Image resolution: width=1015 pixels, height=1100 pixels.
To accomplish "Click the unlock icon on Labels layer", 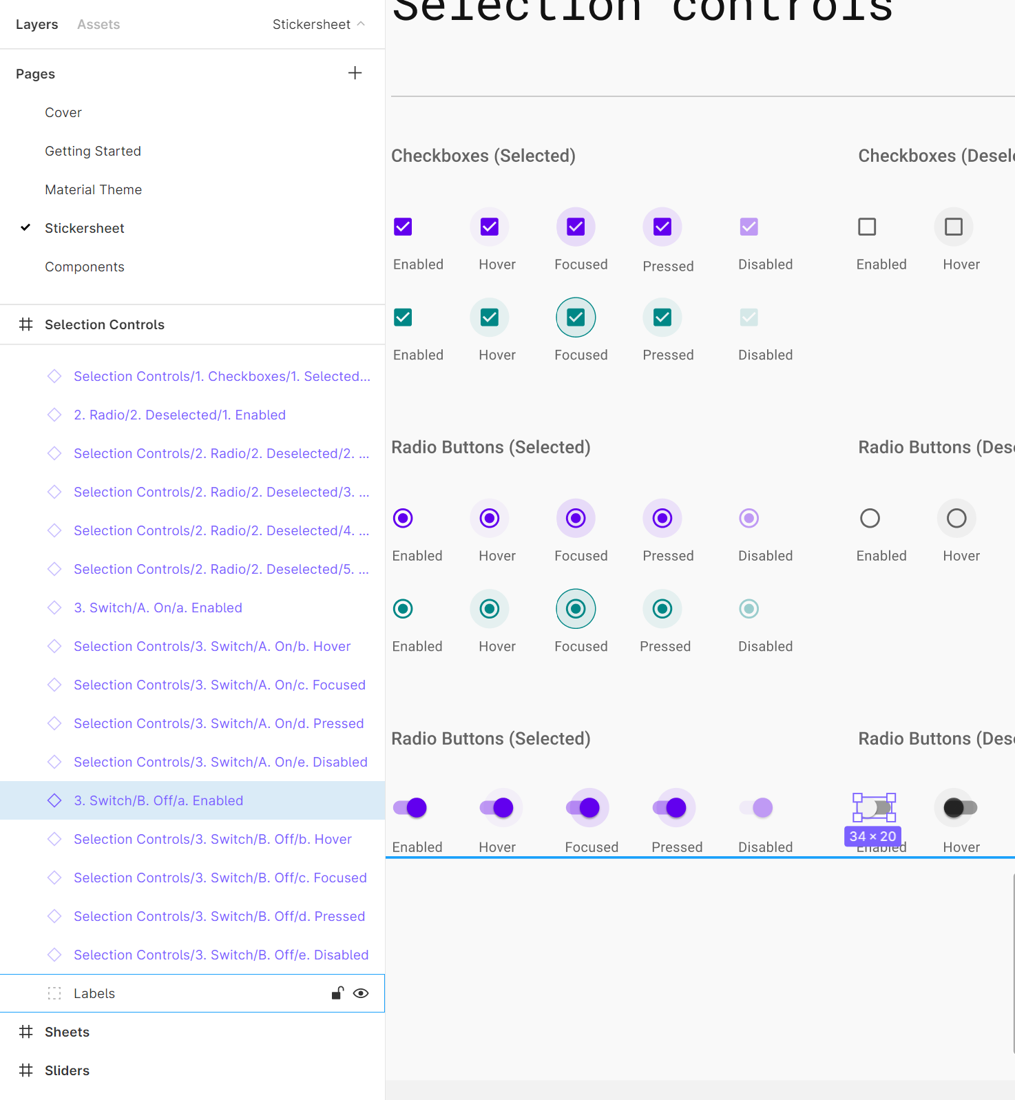I will [x=337, y=993].
